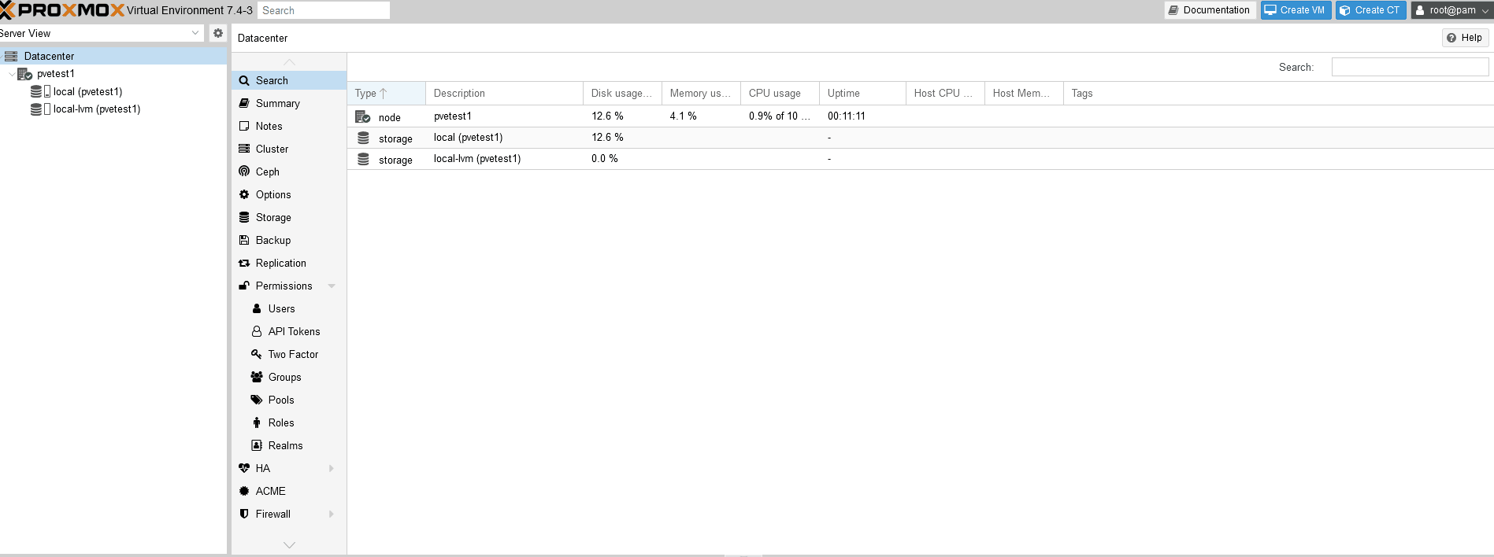The image size is (1494, 557).
Task: Sort by the Description column header
Action: tap(504, 93)
